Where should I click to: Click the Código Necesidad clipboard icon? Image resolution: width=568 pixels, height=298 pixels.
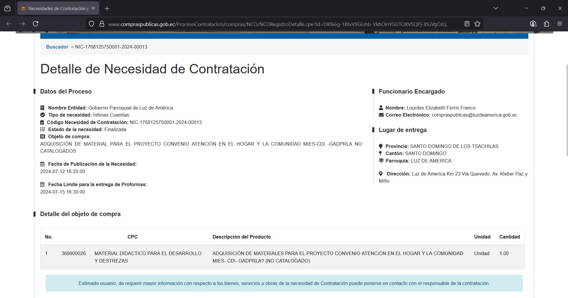[42, 122]
